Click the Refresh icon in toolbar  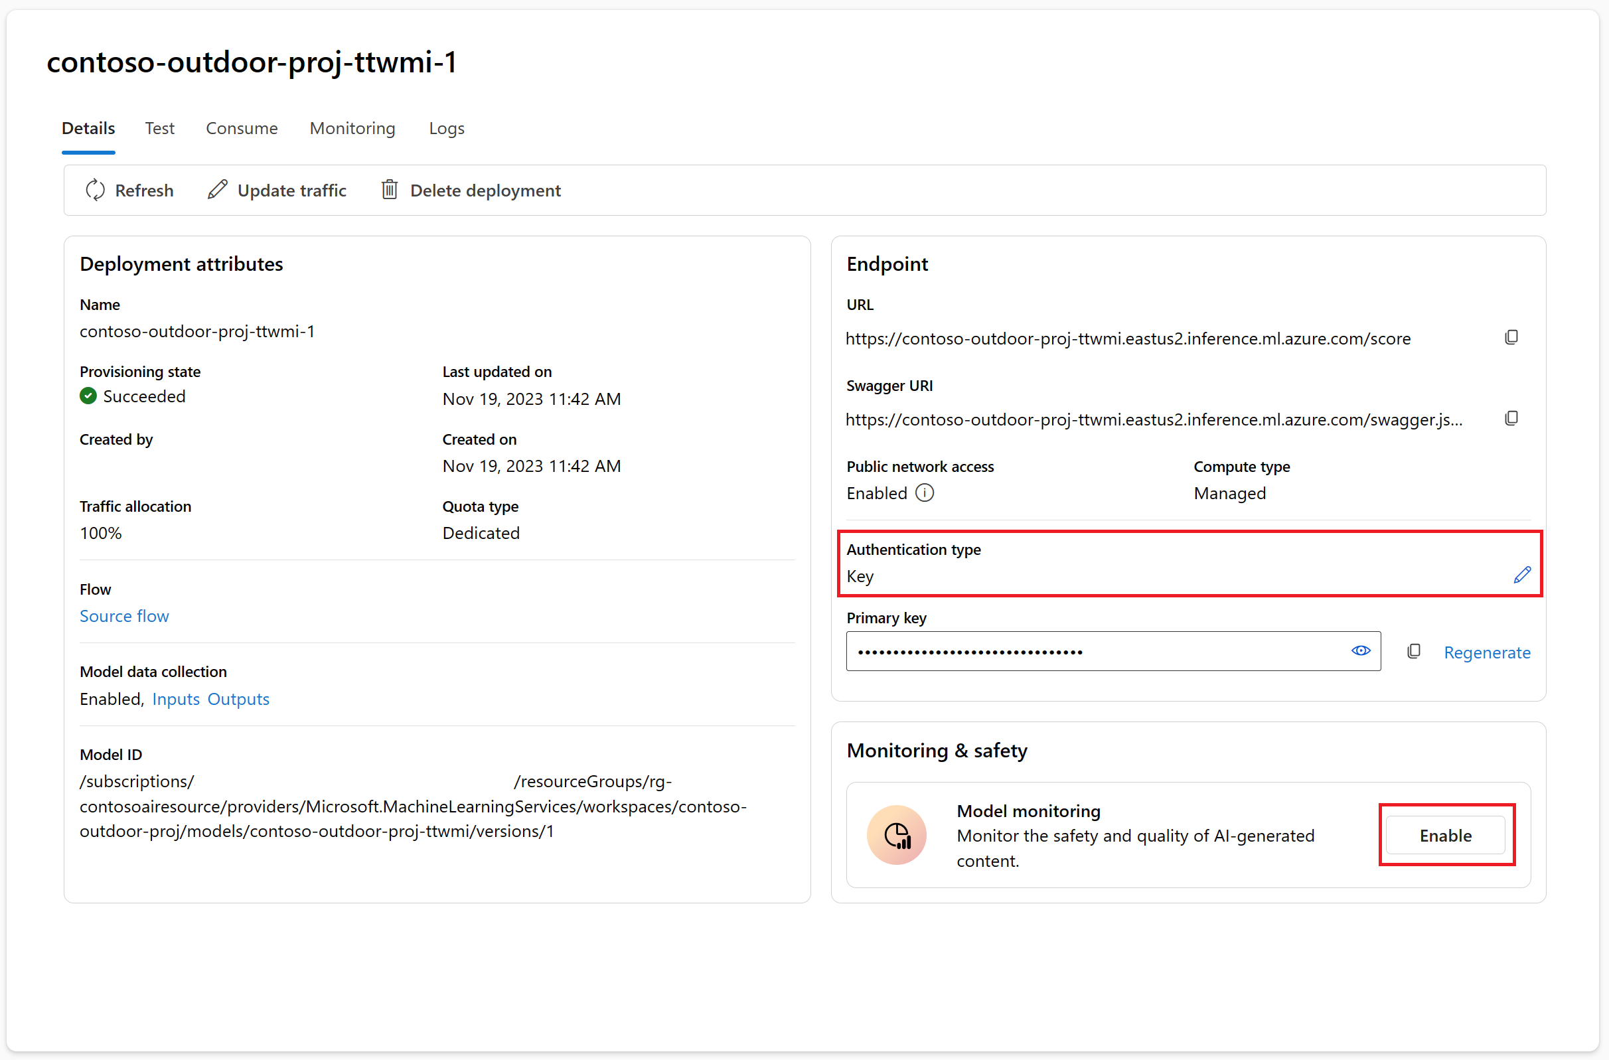96,190
